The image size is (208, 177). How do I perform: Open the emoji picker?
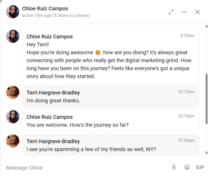(187, 167)
